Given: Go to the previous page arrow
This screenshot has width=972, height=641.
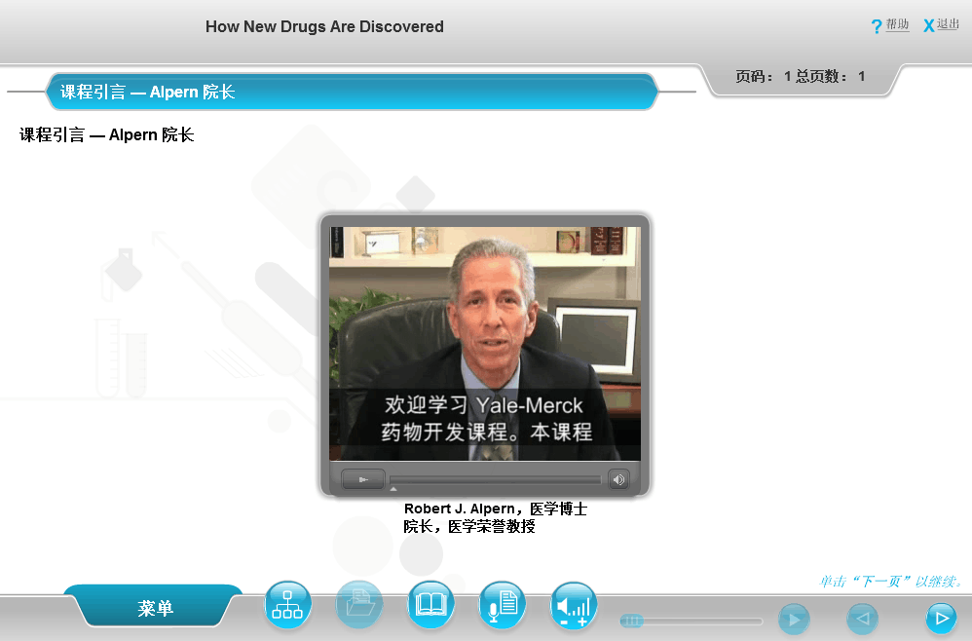Looking at the screenshot, I should pyautogui.click(x=862, y=619).
